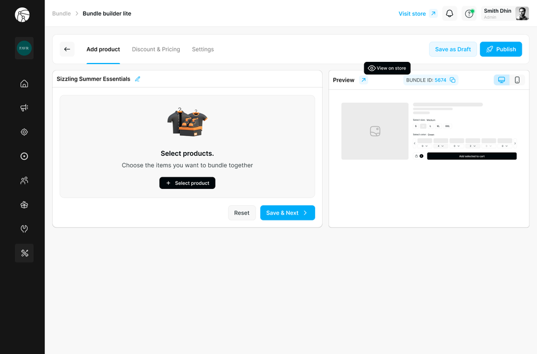Open the customers (people) icon in sidebar
The width and height of the screenshot is (537, 354).
tap(24, 180)
